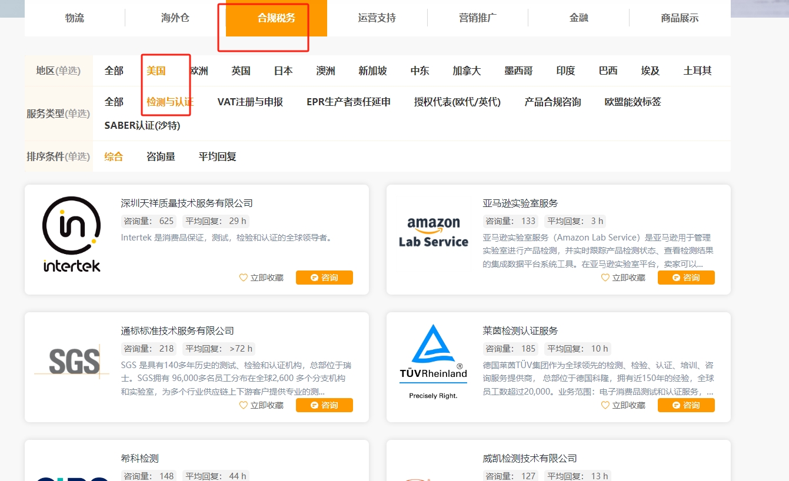Click 咨询量: 185 on the 莱茵检测认证服务 card
The height and width of the screenshot is (481, 789).
click(x=511, y=349)
